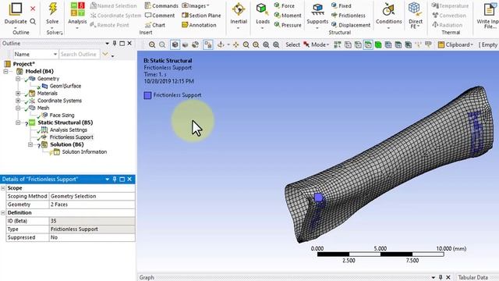Select Solution Information in the tree
Screen dimensions: 499x281
(x=84, y=152)
